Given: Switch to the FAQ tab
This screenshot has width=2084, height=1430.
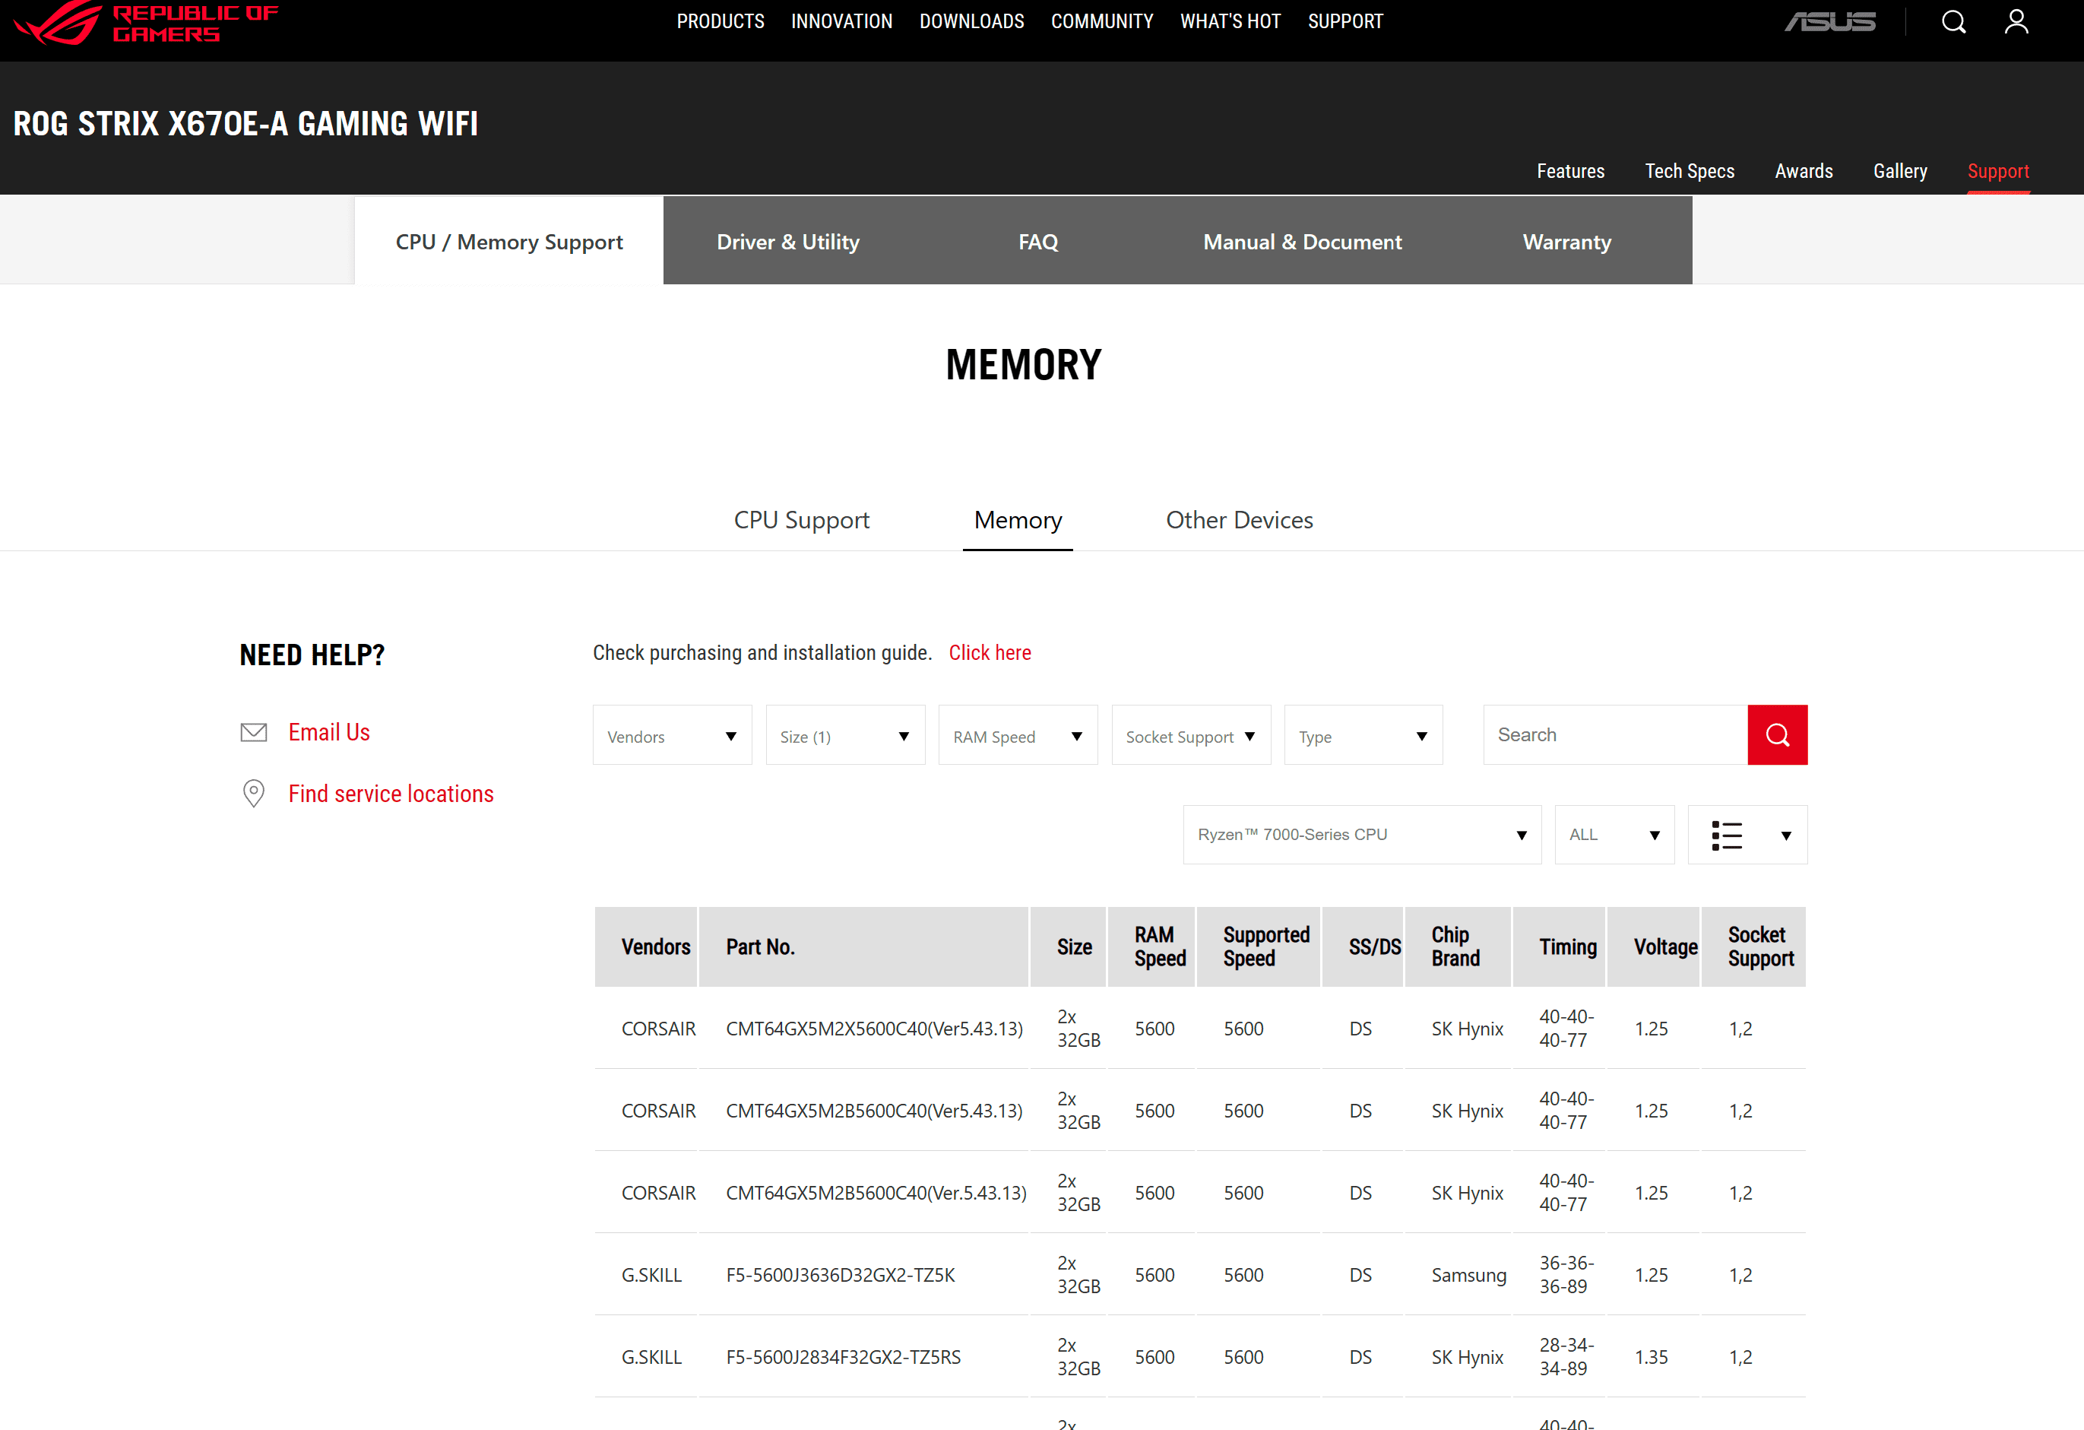Looking at the screenshot, I should click(1038, 241).
